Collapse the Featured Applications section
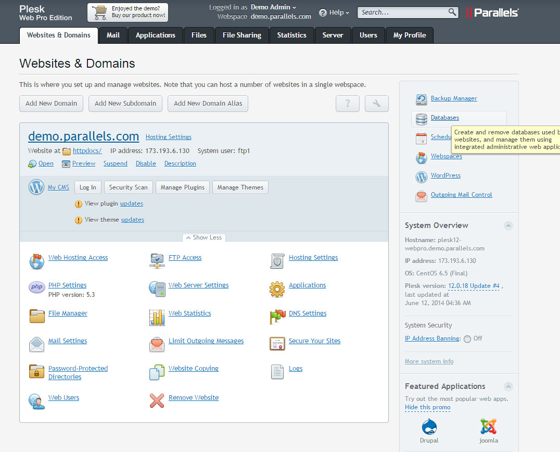 [508, 386]
